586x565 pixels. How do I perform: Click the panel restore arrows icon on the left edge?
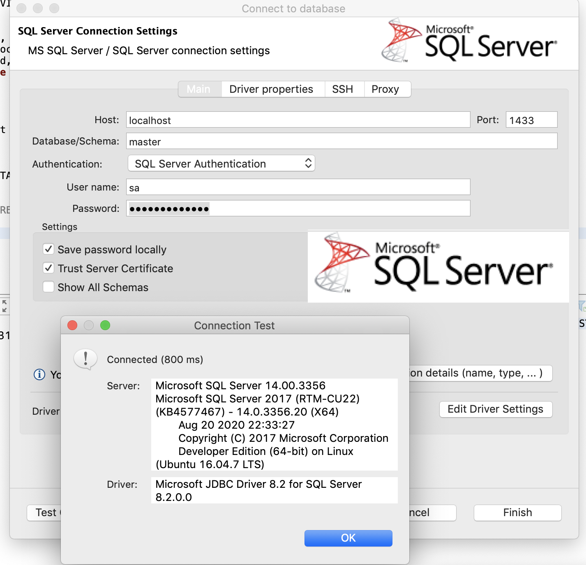tap(5, 305)
